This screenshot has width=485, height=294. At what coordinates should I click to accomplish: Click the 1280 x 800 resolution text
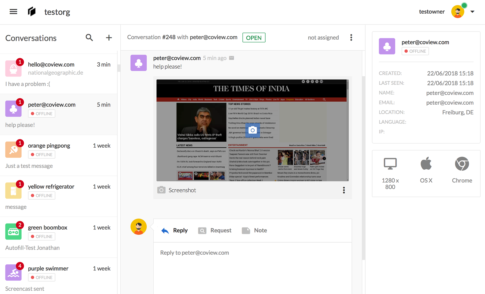point(390,184)
